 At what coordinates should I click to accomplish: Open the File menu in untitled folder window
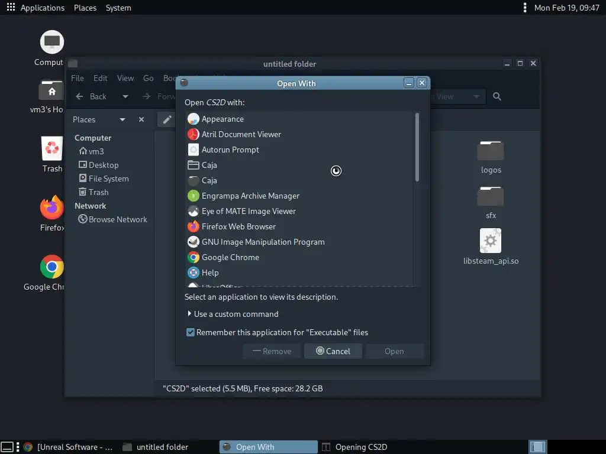click(78, 78)
